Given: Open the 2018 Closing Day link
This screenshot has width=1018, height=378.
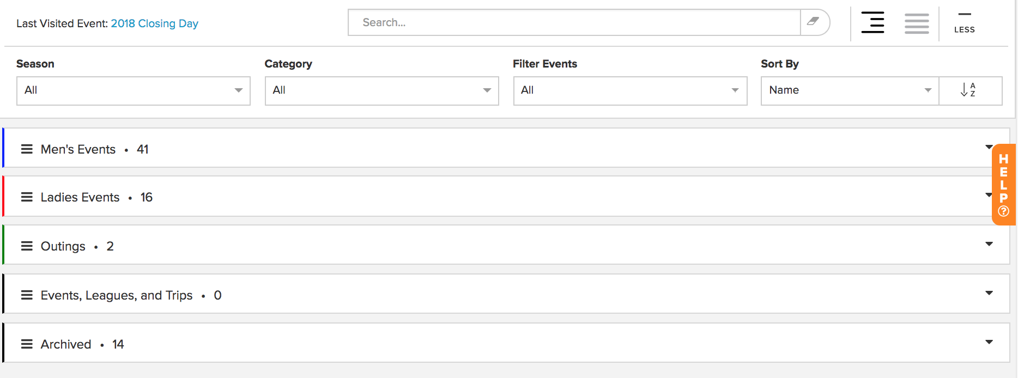Looking at the screenshot, I should point(155,23).
